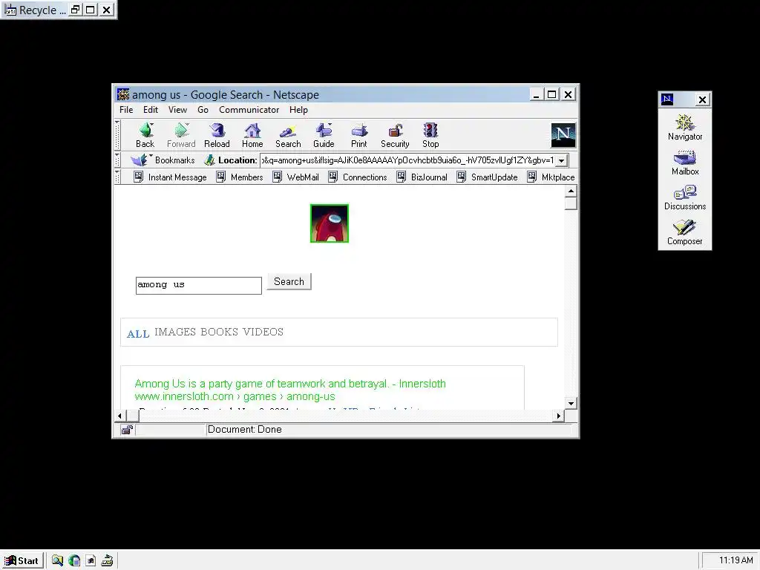The height and width of the screenshot is (570, 760).
Task: Select the ALL results tab
Action: coord(138,333)
